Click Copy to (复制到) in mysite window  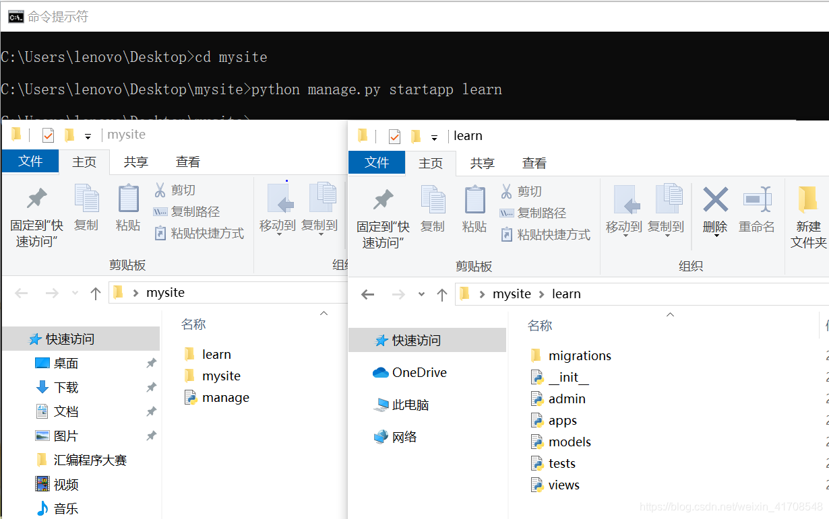point(319,209)
